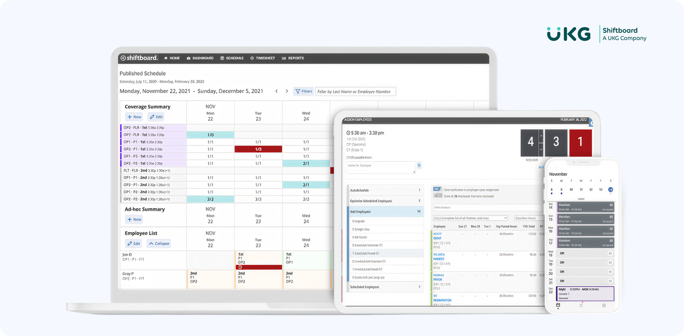Open the HOME menu item

pos(172,58)
